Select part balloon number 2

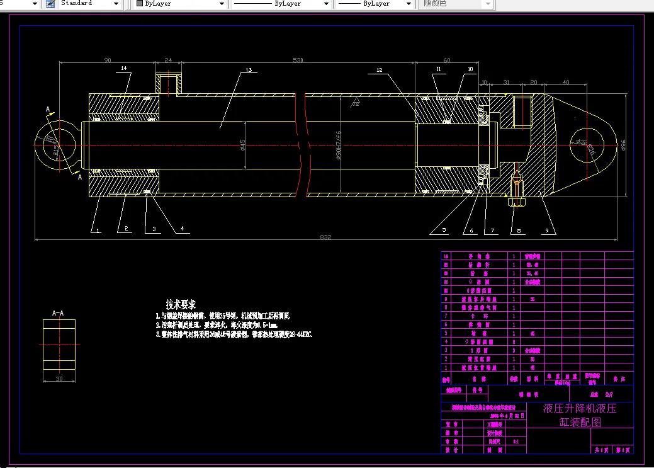(x=126, y=229)
